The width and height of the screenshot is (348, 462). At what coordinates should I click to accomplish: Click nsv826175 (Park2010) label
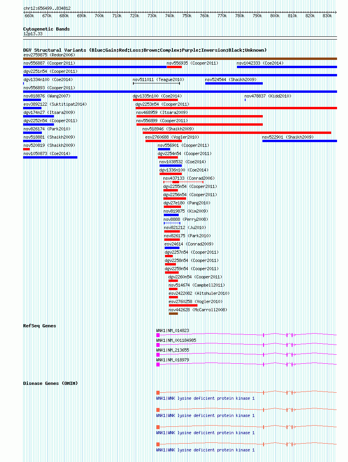pos(187,236)
